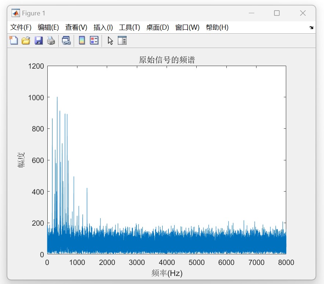This screenshot has width=324, height=284.
Task: Select the x-axis label 频率(Hz)
Action: pyautogui.click(x=167, y=273)
